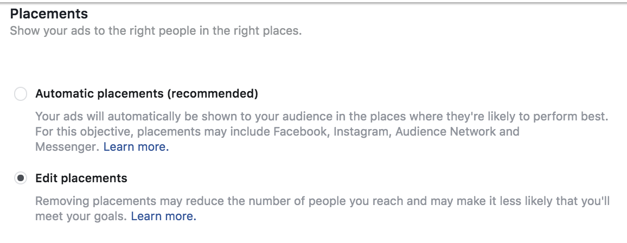Screen dimensions: 627x243
Task: Click the word Facebook in the description
Action: [300, 132]
